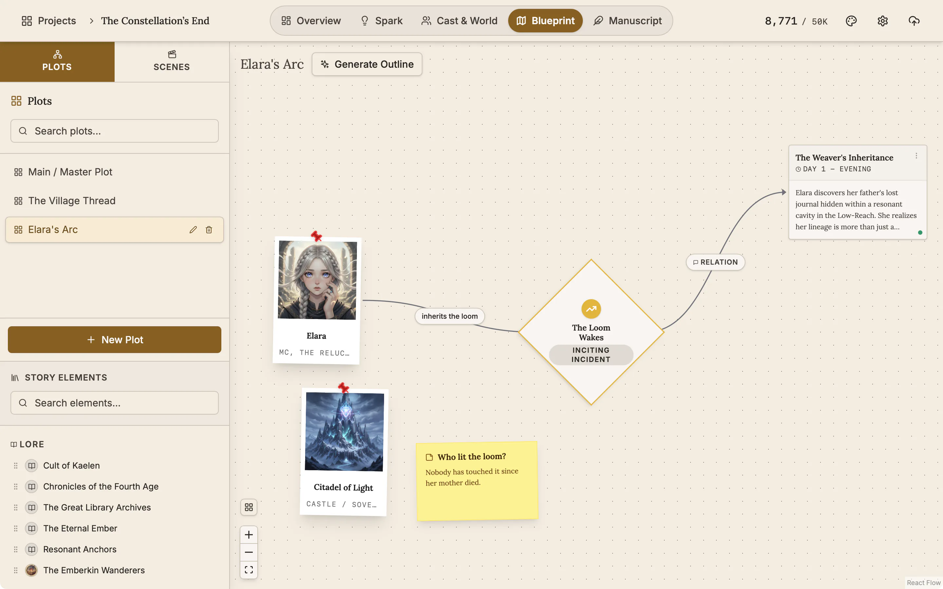
Task: Click the note icon on yellow sticky
Action: (x=429, y=457)
